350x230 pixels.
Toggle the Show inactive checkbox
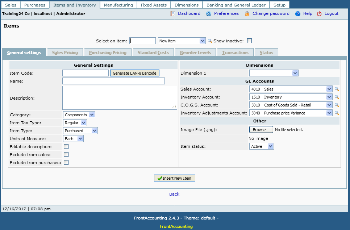click(250, 41)
